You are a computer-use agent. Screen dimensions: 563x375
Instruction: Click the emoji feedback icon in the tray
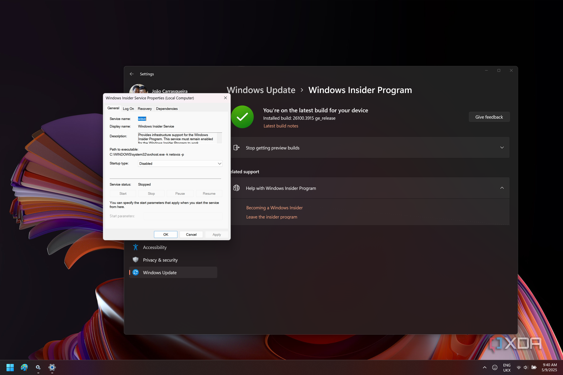click(x=494, y=367)
